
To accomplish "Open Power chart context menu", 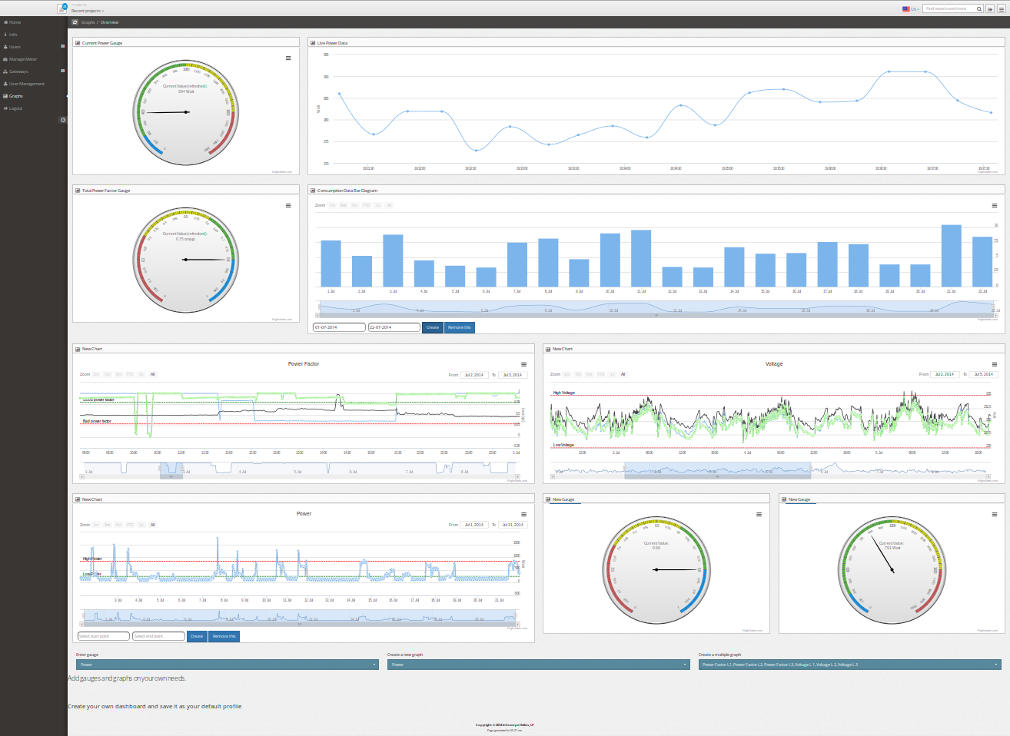I will 523,515.
